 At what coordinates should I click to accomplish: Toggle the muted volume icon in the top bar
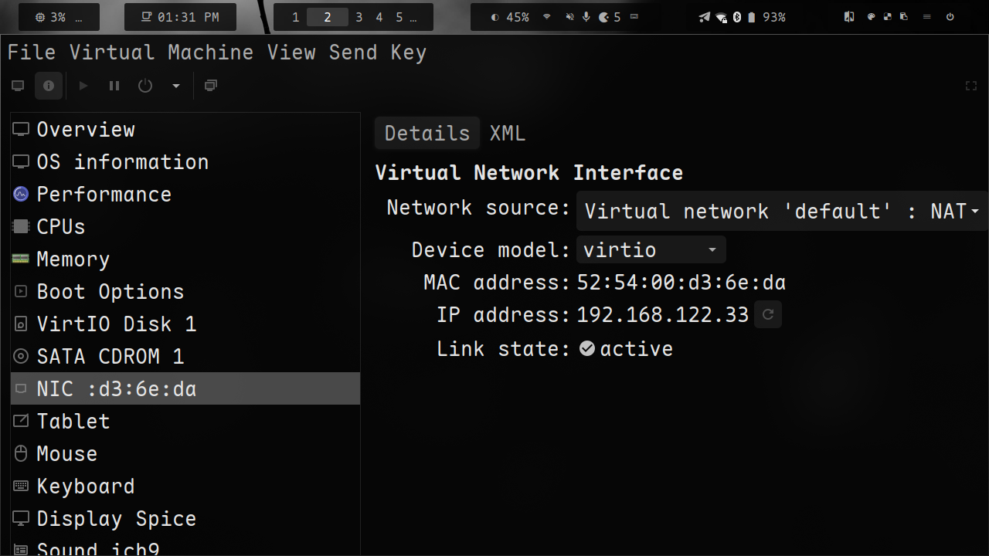[x=569, y=17]
